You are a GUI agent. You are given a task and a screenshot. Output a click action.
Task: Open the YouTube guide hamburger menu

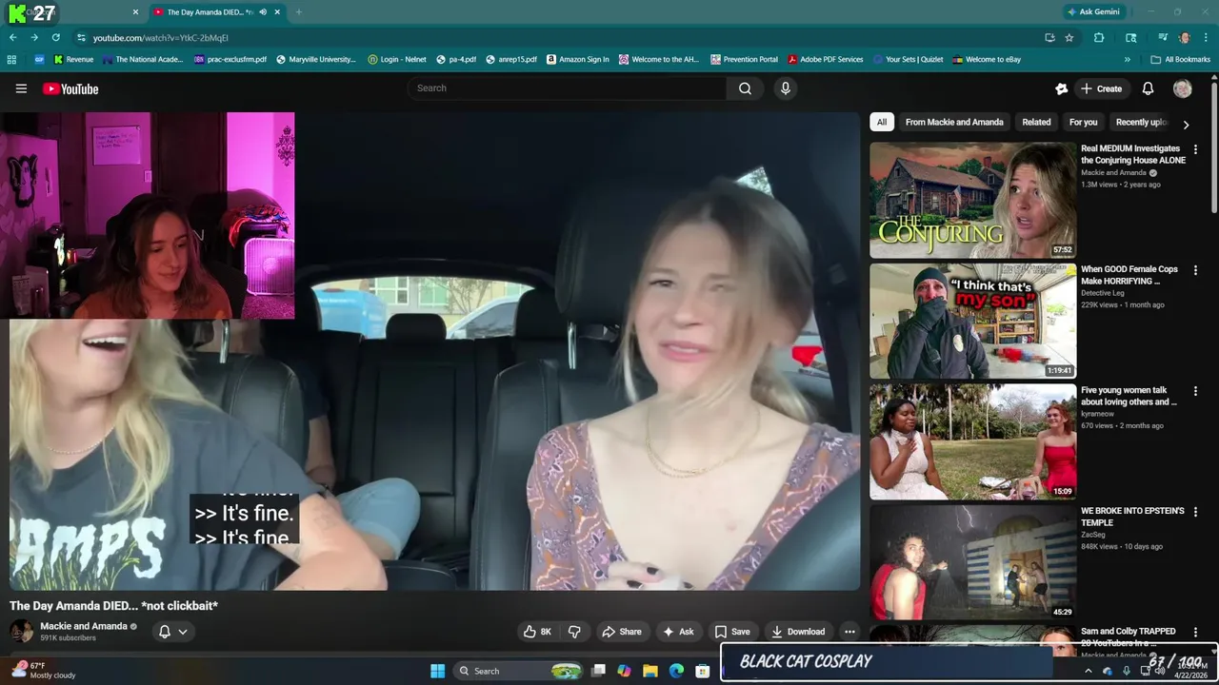tap(21, 88)
